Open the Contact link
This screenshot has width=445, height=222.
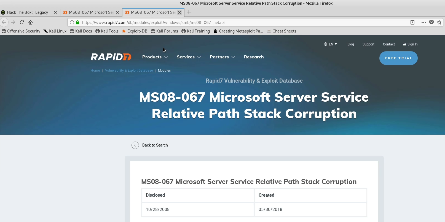[x=389, y=44]
